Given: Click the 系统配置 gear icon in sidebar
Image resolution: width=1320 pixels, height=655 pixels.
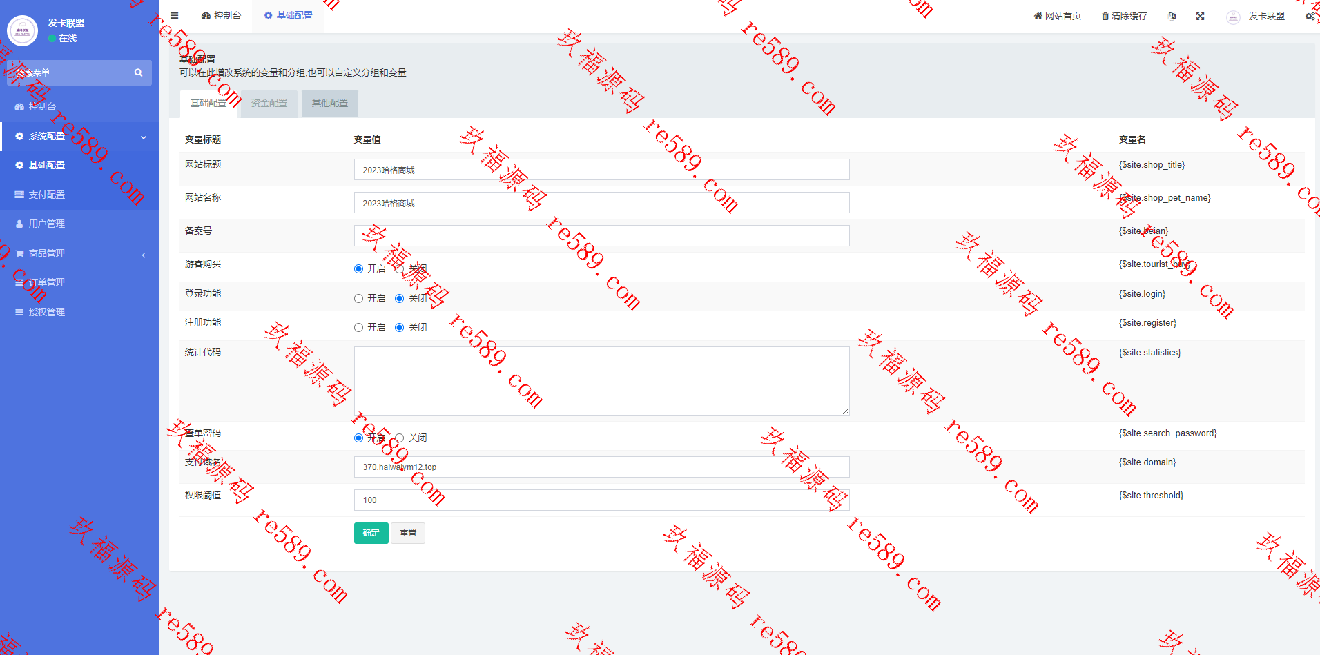Looking at the screenshot, I should [19, 137].
